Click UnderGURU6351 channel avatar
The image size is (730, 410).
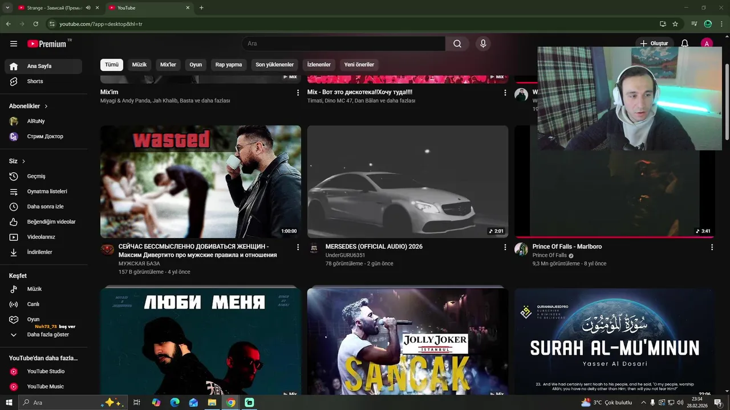coord(314,249)
